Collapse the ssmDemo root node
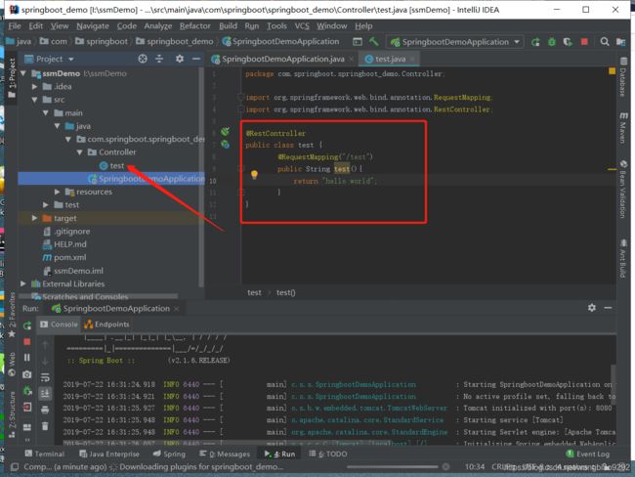The width and height of the screenshot is (635, 477). 23,73
